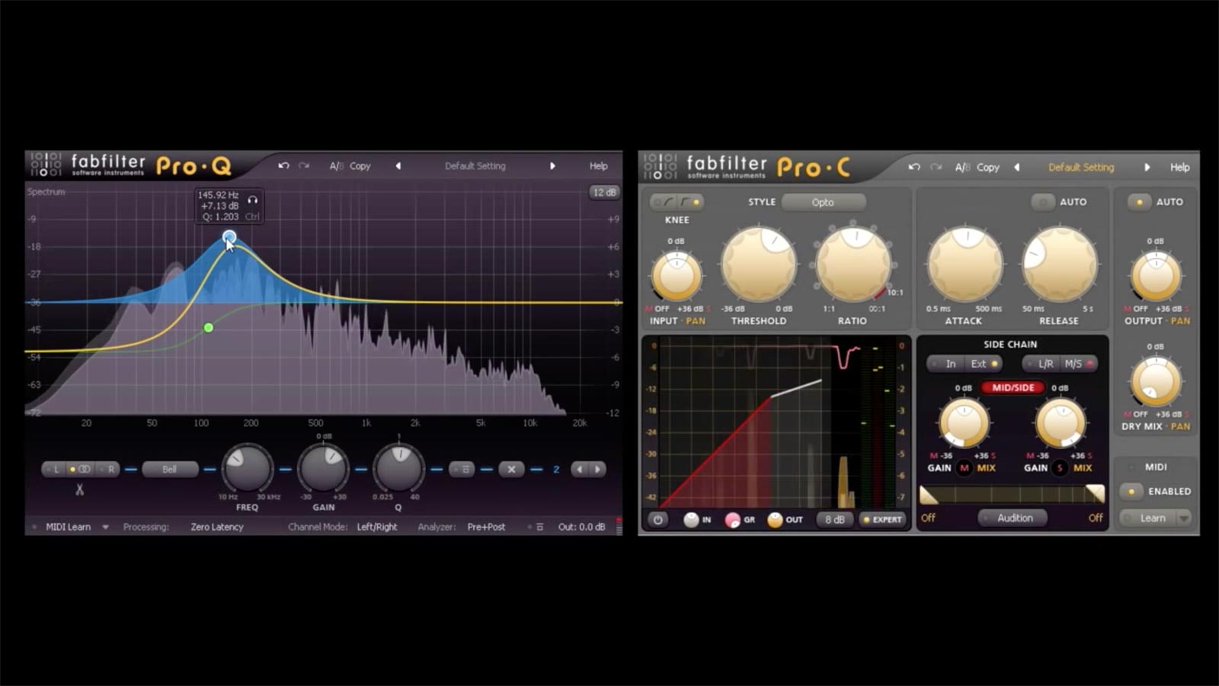The image size is (1219, 686).
Task: Select previous band arrow in Pro-Q
Action: [580, 470]
